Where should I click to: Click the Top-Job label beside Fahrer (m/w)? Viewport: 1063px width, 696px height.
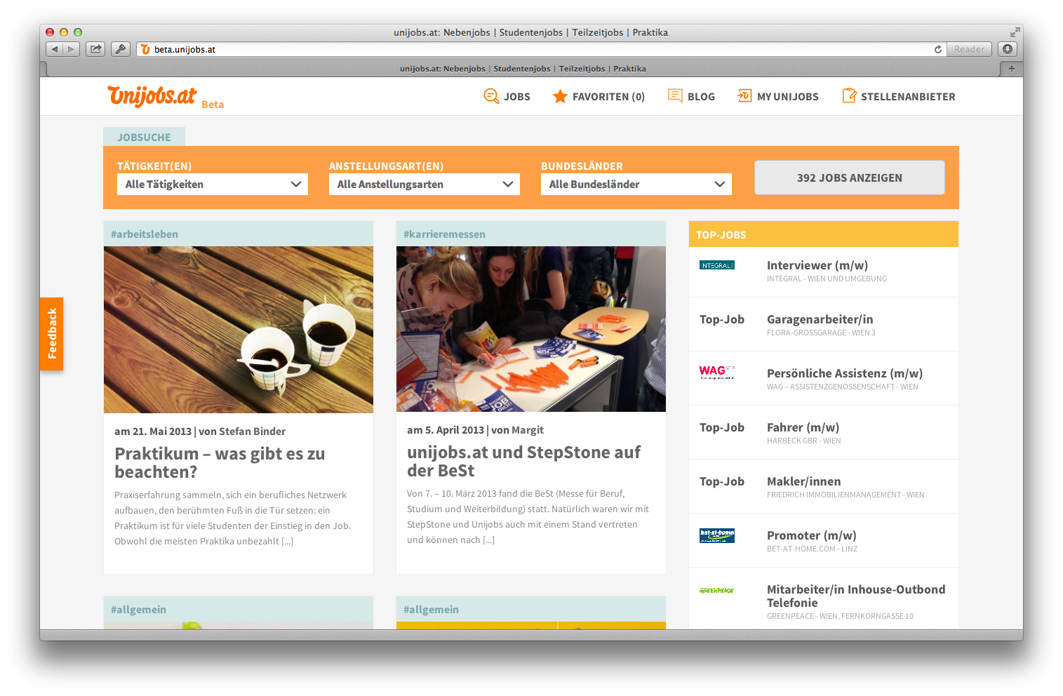pyautogui.click(x=722, y=427)
